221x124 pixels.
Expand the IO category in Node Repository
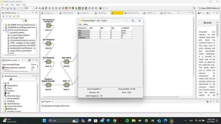3,83
